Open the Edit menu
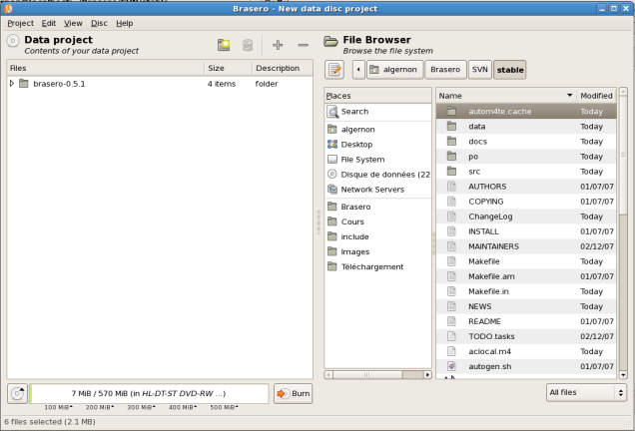The image size is (635, 431). [49, 23]
